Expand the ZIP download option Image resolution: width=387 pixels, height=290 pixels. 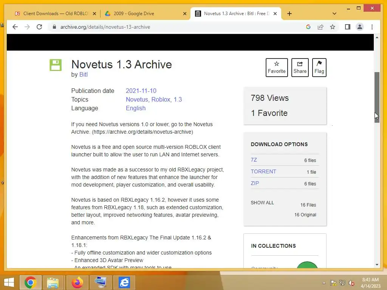255,183
